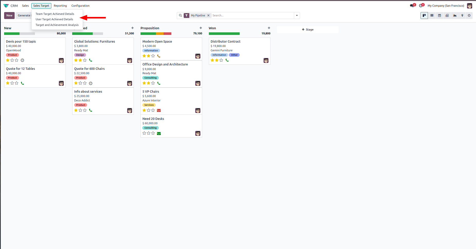Click the red segment of Proposition progress bar
The width and height of the screenshot is (476, 249).
[x=167, y=34]
